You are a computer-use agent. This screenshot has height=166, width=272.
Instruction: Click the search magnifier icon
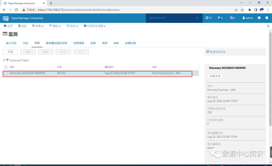coord(197,18)
